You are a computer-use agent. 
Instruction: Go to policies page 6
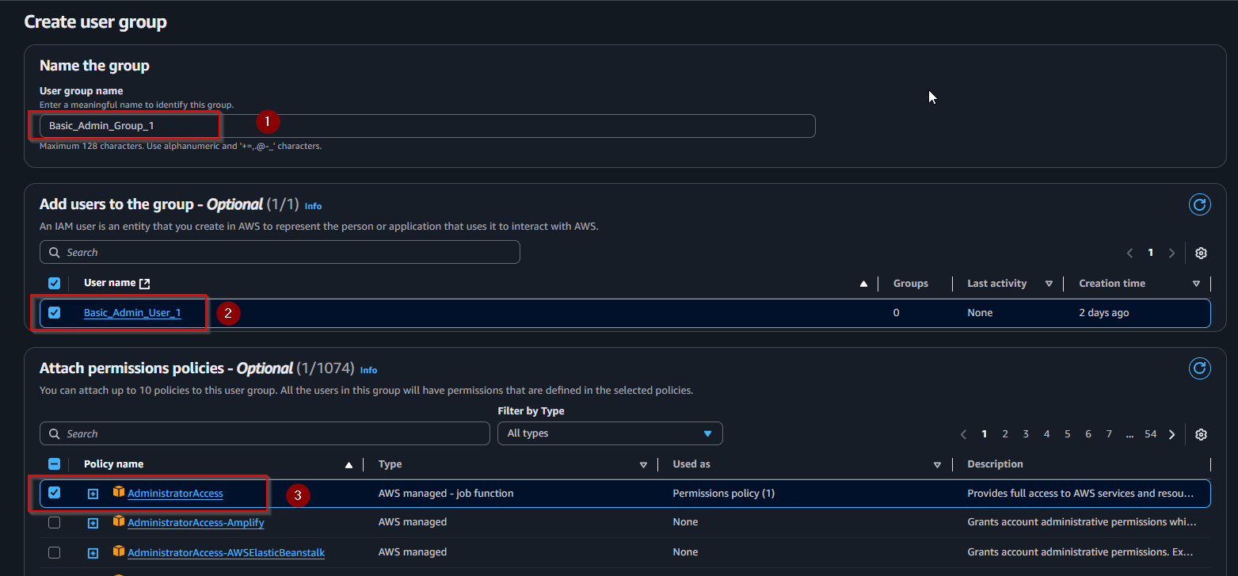1088,434
